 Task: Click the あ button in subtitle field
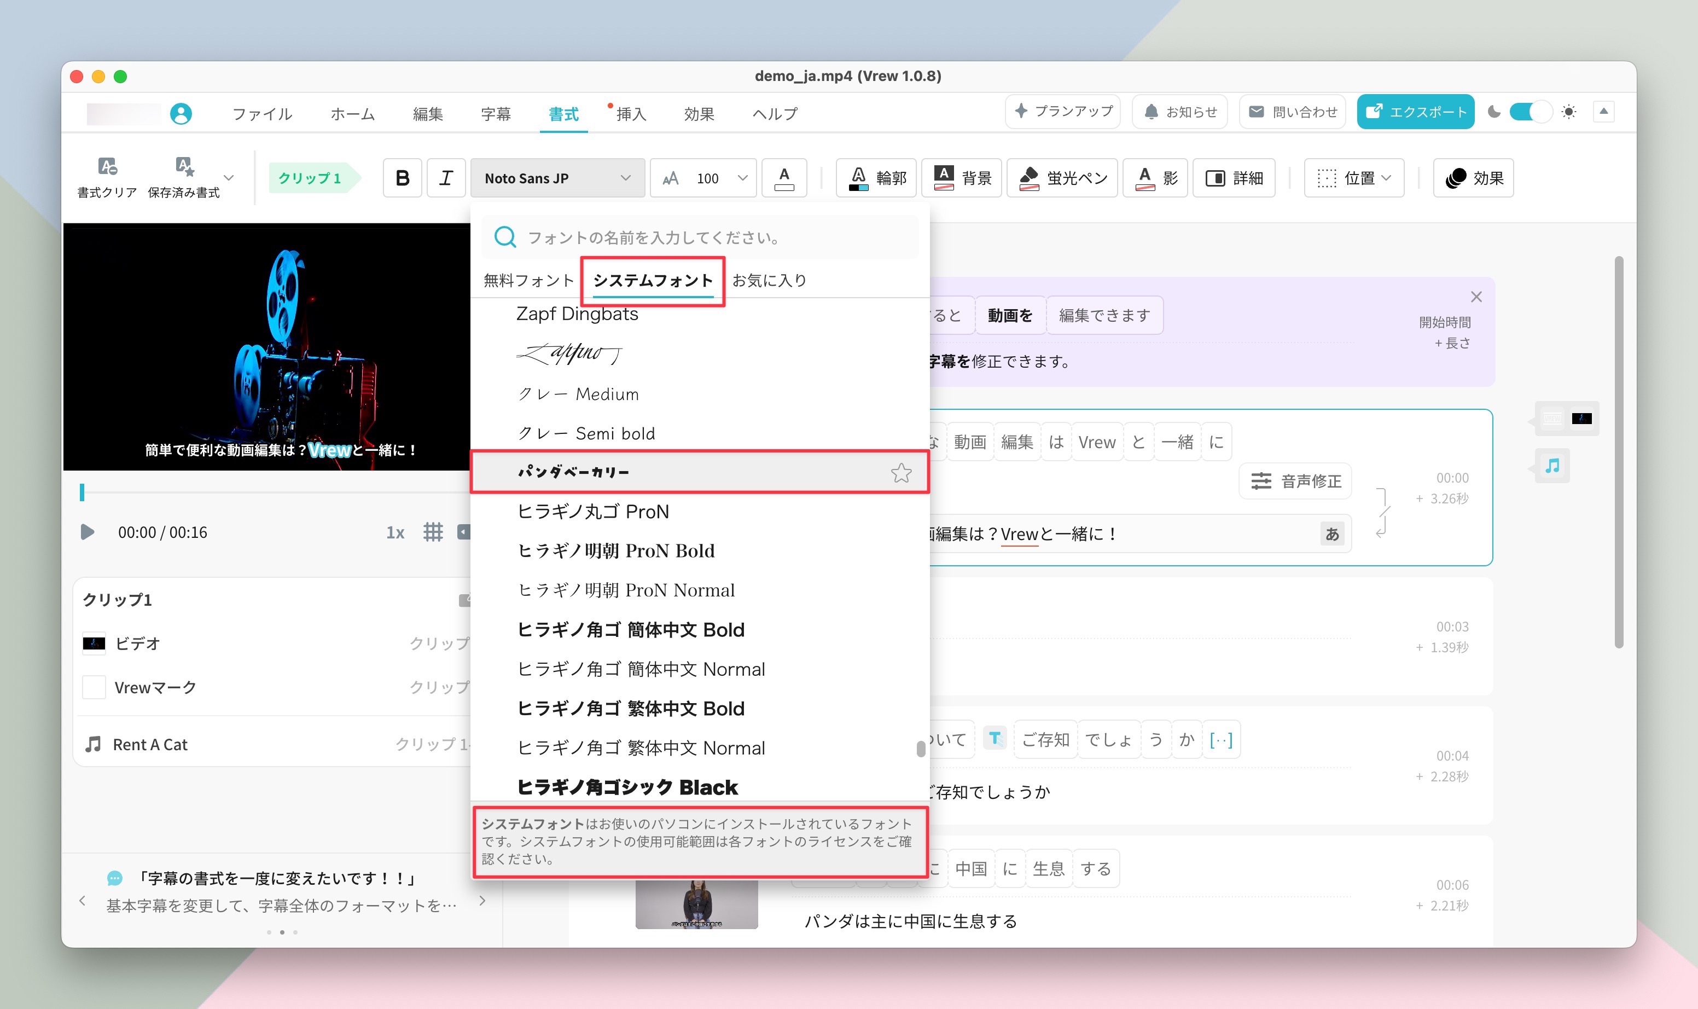coord(1331,535)
